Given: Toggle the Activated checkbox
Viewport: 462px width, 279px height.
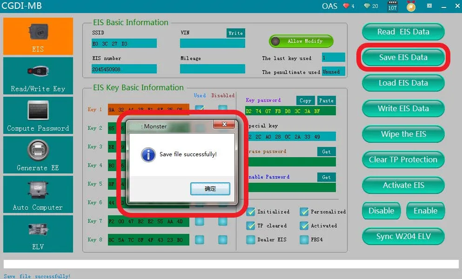Looking at the screenshot, I should [x=304, y=226].
